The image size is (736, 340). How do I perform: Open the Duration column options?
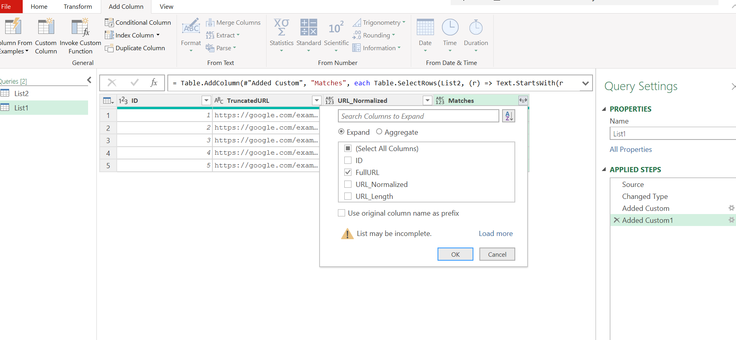click(476, 36)
